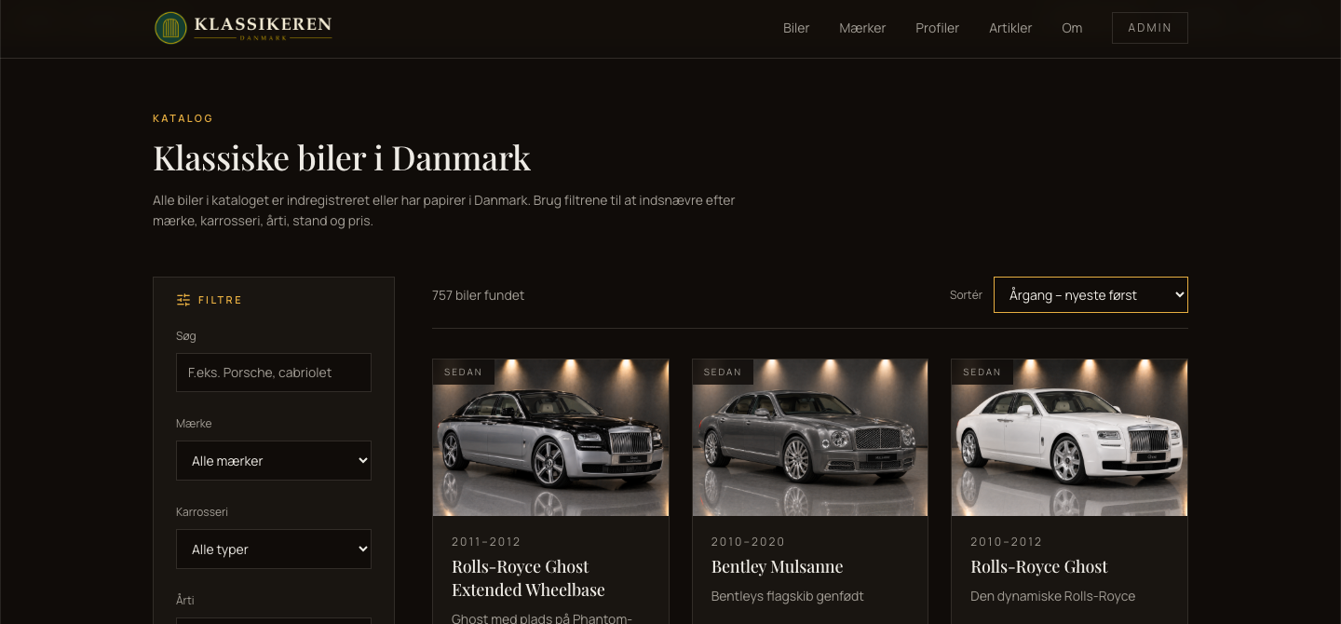
Task: Open the Rolls-Royce Ghost Extended Wheelbase title
Action: coord(528,578)
